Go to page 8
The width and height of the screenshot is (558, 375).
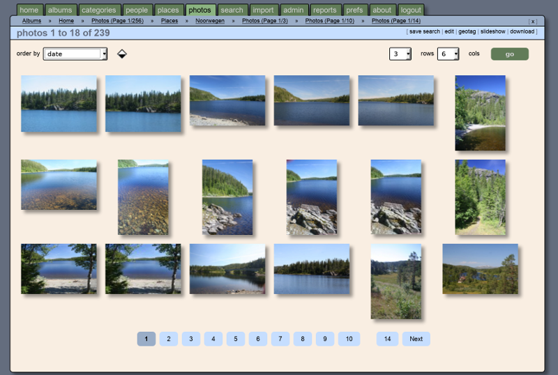(x=303, y=339)
